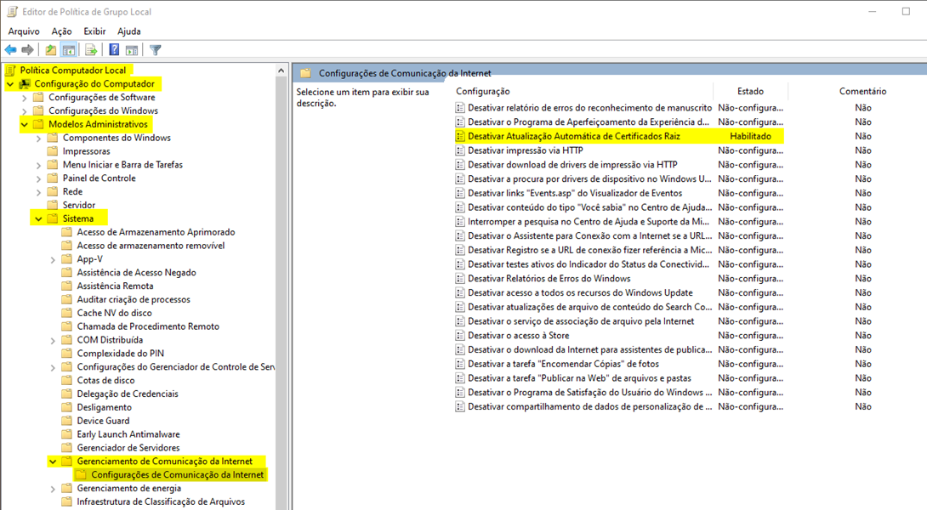The image size is (927, 510).
Task: Open the Ajuda menu
Action: 129,31
